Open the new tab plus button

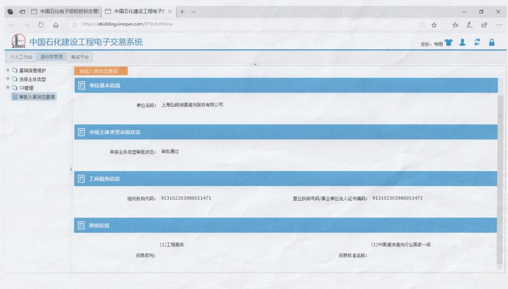click(182, 11)
